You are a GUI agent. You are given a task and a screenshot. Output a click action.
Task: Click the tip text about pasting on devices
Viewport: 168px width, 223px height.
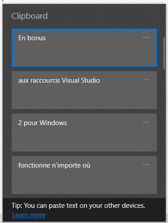pyautogui.click(x=78, y=206)
